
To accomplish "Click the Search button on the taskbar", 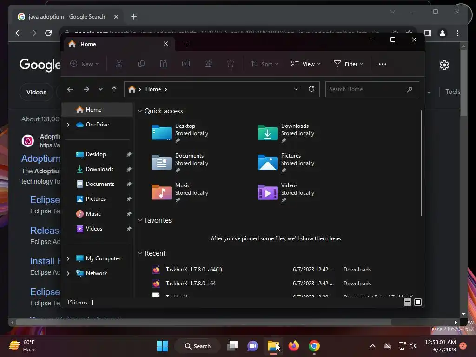I will tap(198, 346).
